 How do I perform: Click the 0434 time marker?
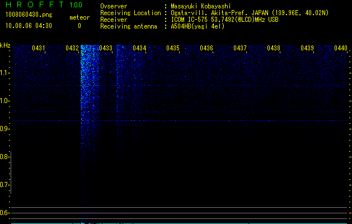point(139,48)
